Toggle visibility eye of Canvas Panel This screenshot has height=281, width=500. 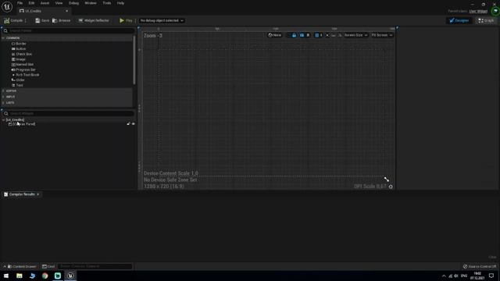(x=134, y=123)
